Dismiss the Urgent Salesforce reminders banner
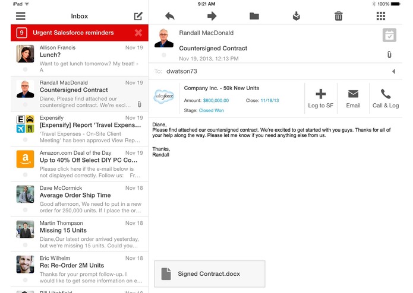413x293 pixels. tap(138, 33)
